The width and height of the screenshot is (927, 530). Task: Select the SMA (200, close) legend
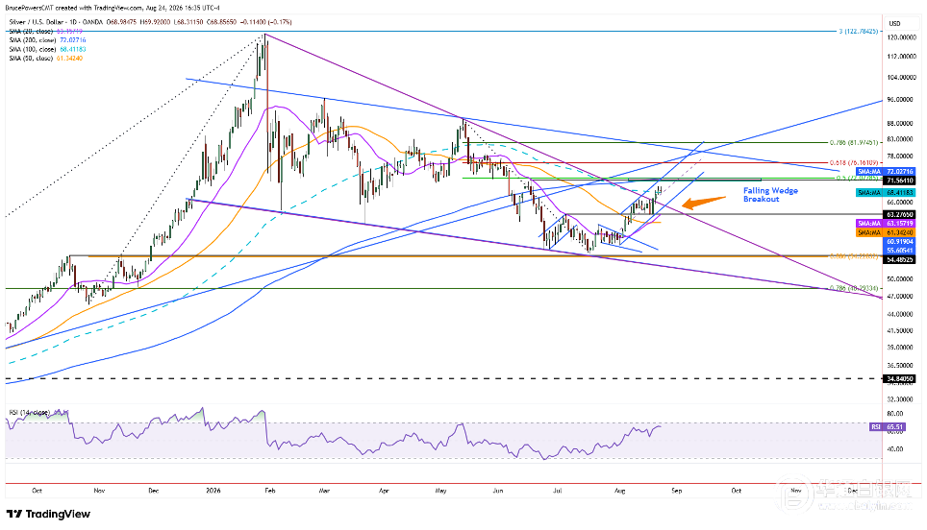tap(47, 40)
